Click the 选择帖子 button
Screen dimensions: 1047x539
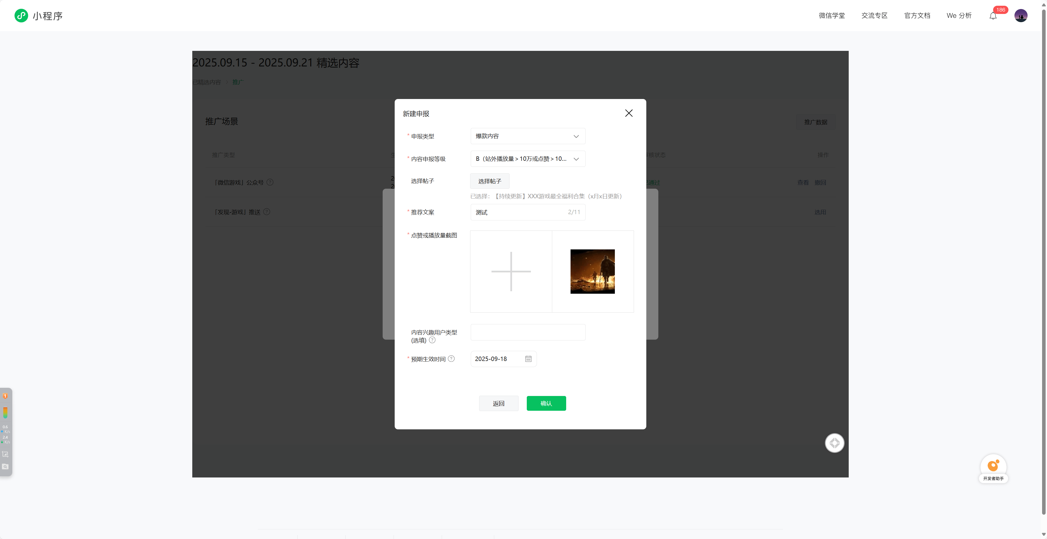(x=489, y=181)
